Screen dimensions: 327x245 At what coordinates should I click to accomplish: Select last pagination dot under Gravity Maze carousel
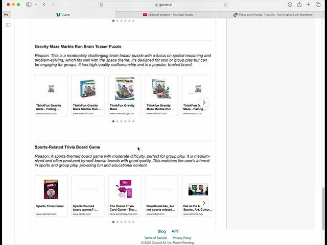pyautogui.click(x=133, y=121)
